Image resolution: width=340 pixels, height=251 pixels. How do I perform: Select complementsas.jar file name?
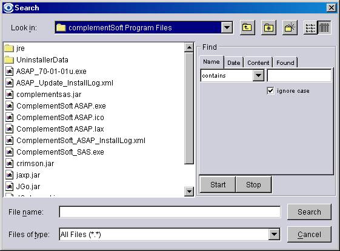(x=49, y=95)
